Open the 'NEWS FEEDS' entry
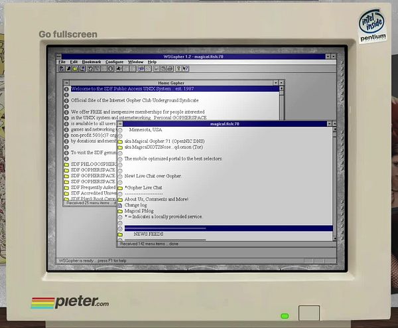 click(x=149, y=234)
